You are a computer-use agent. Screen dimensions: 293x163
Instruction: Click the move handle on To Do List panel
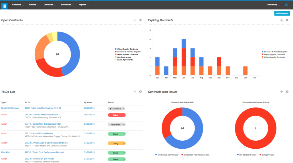coord(135,92)
